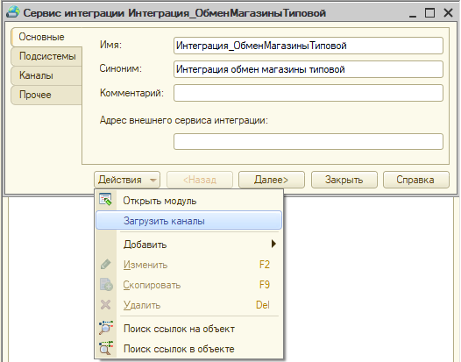Click the icon beside Поиск ссылок в объекте
Viewport: 461px width, 362px height.
point(106,348)
